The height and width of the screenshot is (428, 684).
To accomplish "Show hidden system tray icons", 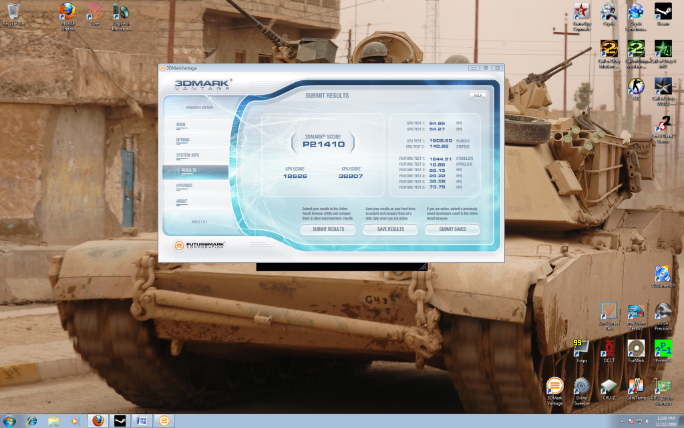I will (x=622, y=421).
